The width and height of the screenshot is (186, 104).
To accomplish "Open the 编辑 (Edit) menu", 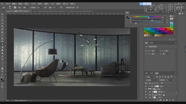I will click(x=14, y=4).
